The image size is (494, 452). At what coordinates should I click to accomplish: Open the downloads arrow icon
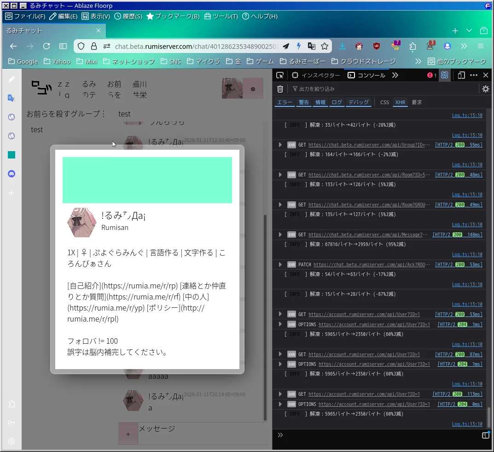coord(343,46)
